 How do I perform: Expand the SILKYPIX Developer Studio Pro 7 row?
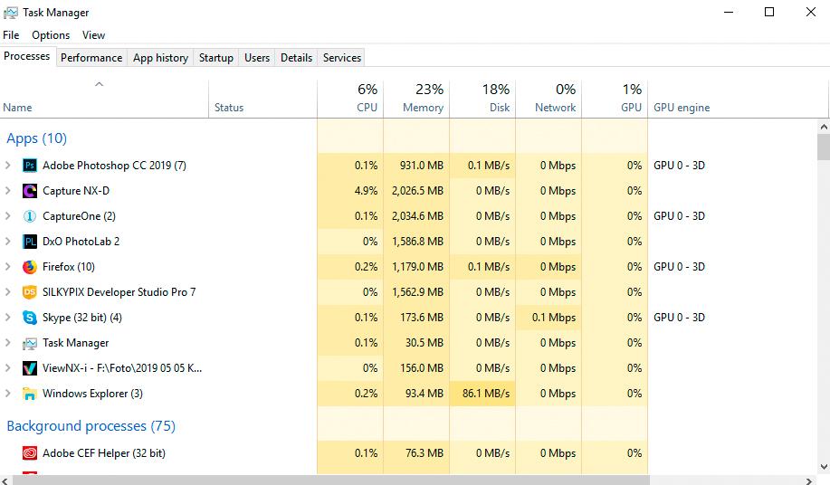click(x=8, y=292)
